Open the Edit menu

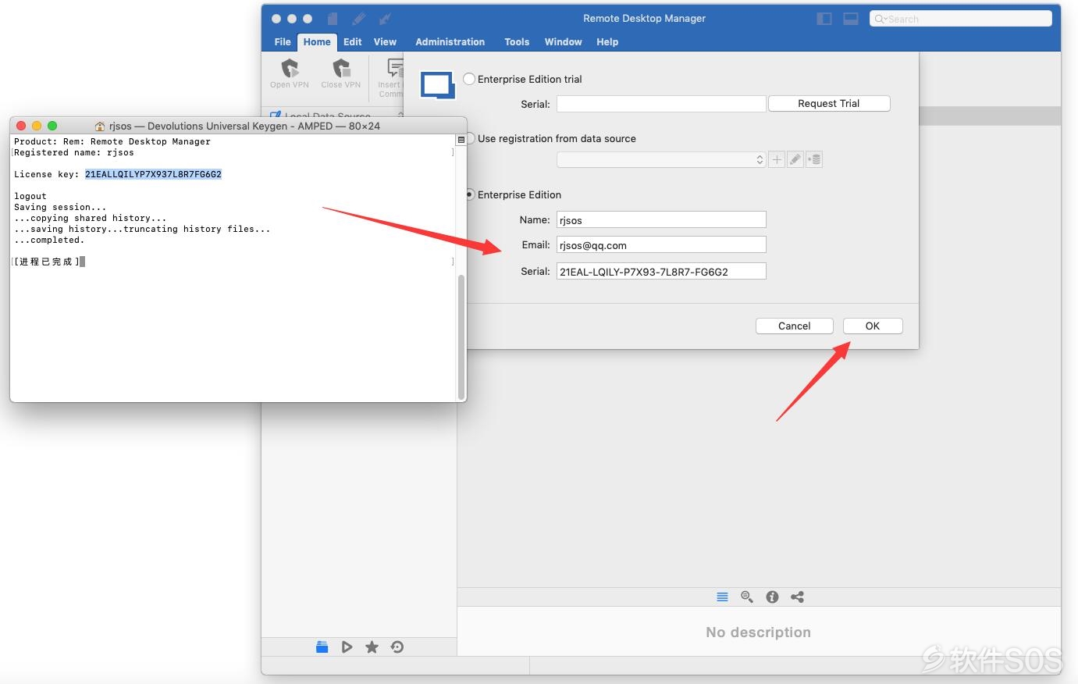pos(353,42)
